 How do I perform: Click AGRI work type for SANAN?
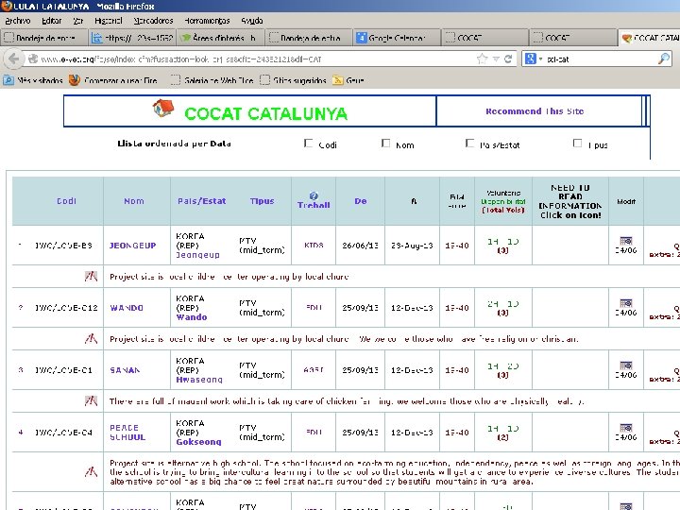tap(314, 370)
